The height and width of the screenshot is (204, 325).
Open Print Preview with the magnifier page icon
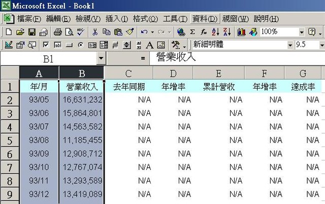click(x=69, y=32)
